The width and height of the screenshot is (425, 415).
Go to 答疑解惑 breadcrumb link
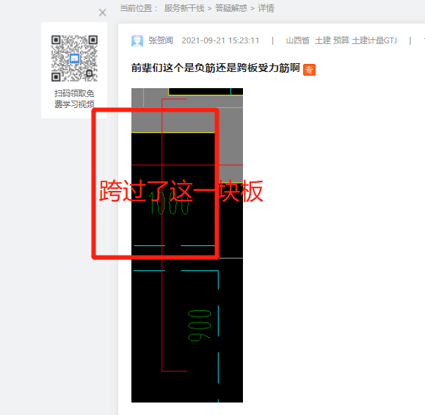[231, 8]
